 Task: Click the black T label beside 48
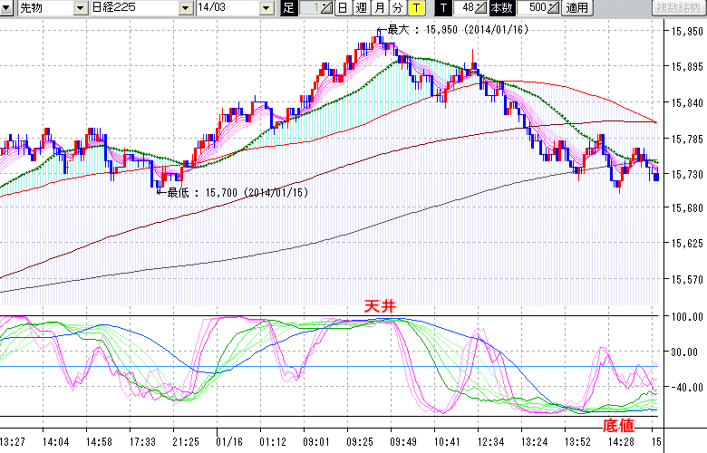(443, 8)
